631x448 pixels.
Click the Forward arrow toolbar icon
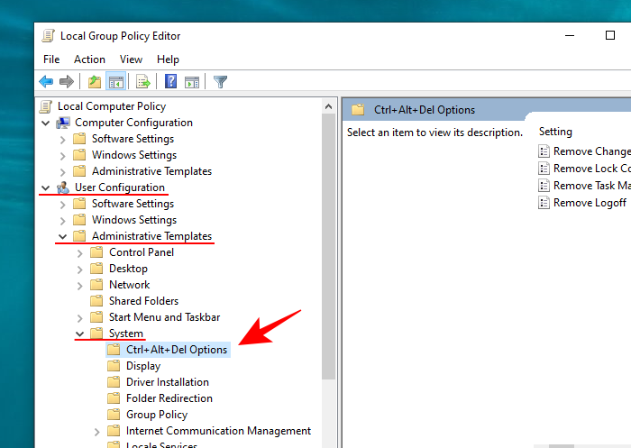pyautogui.click(x=67, y=82)
